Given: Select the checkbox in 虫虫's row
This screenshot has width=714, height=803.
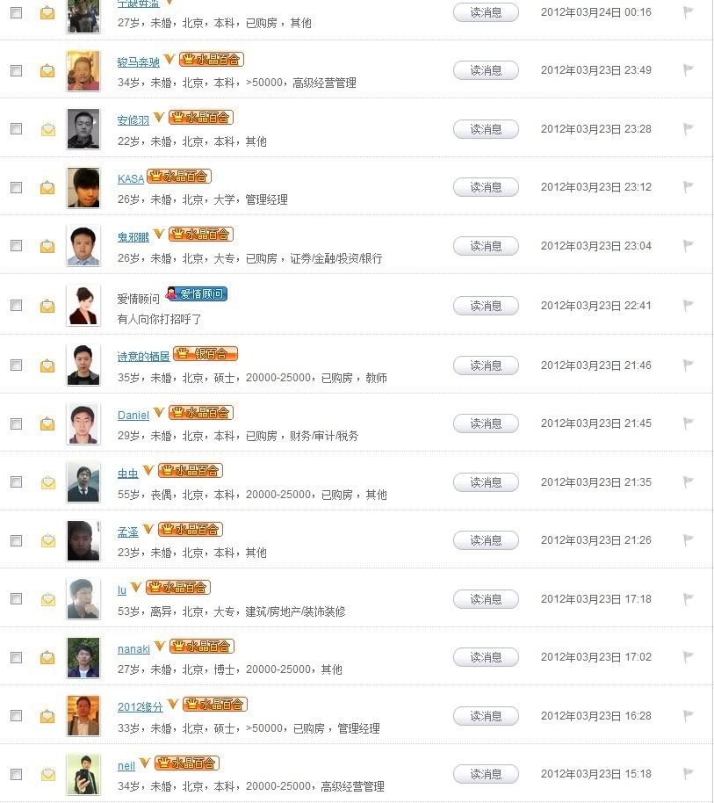Looking at the screenshot, I should 16,481.
